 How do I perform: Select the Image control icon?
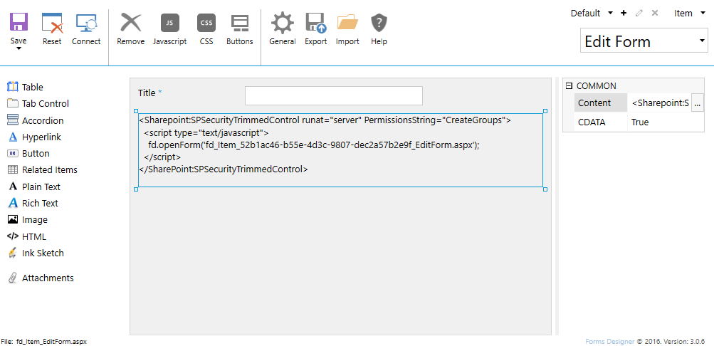click(x=13, y=219)
